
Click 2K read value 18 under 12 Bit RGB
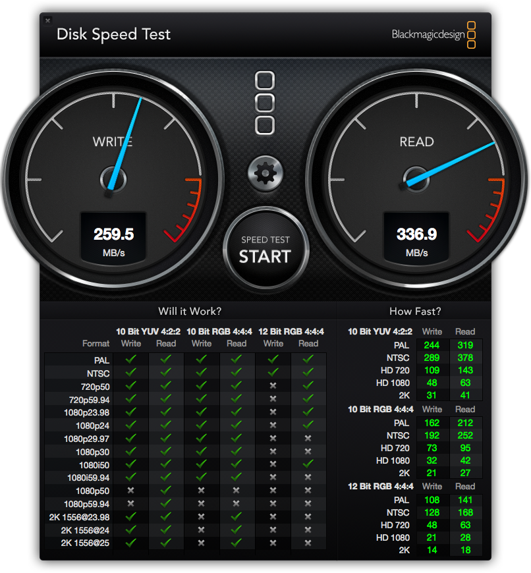[x=465, y=551]
